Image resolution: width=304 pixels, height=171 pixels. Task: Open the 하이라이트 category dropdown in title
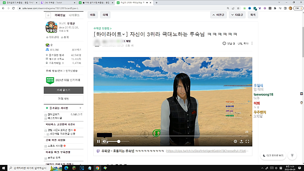[x=111, y=34]
